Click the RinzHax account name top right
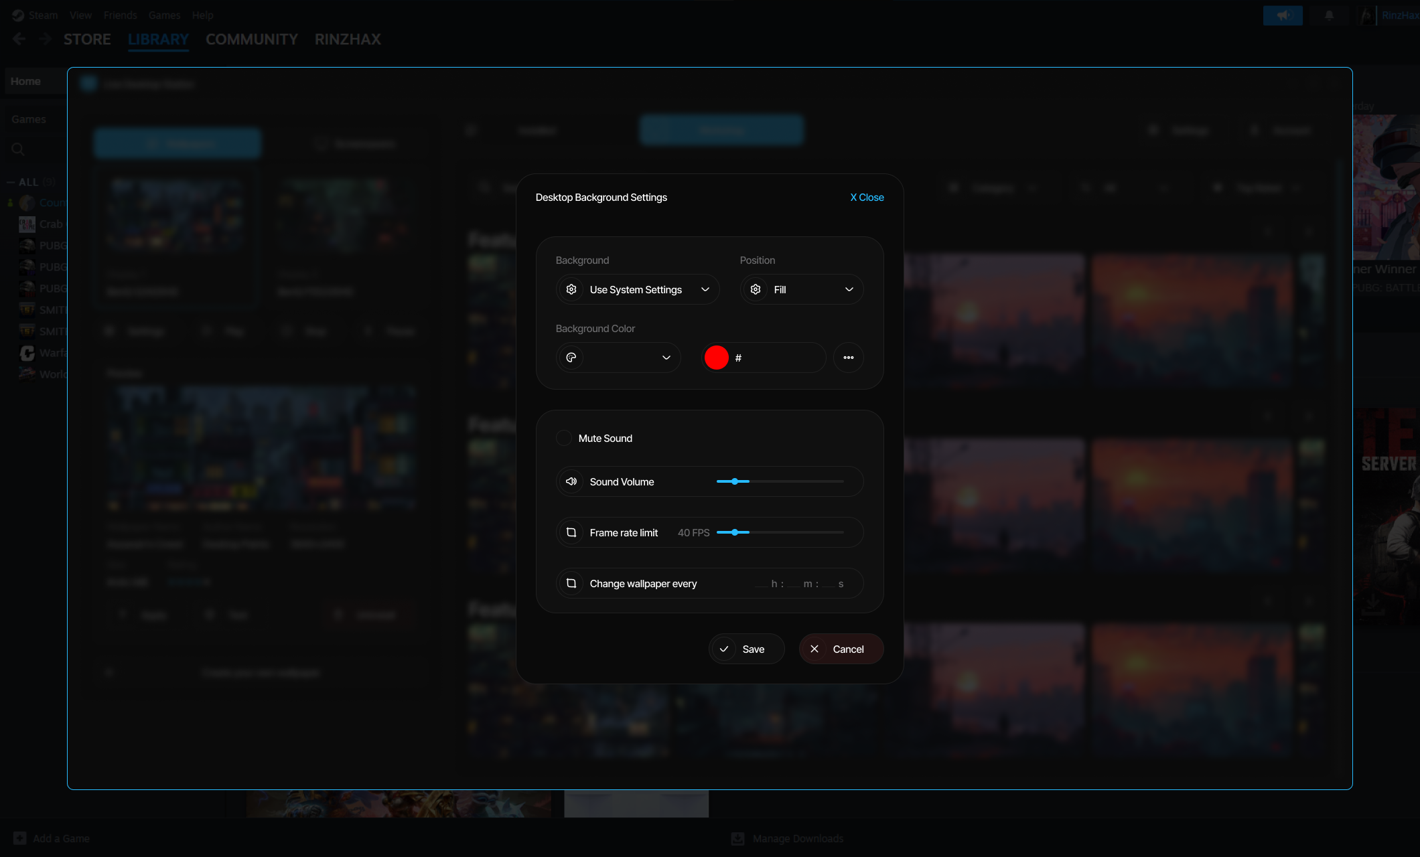Viewport: 1420px width, 857px height. [1400, 15]
